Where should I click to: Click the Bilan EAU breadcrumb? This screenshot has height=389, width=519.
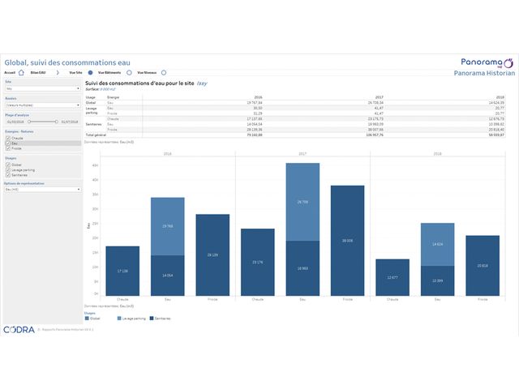click(39, 72)
